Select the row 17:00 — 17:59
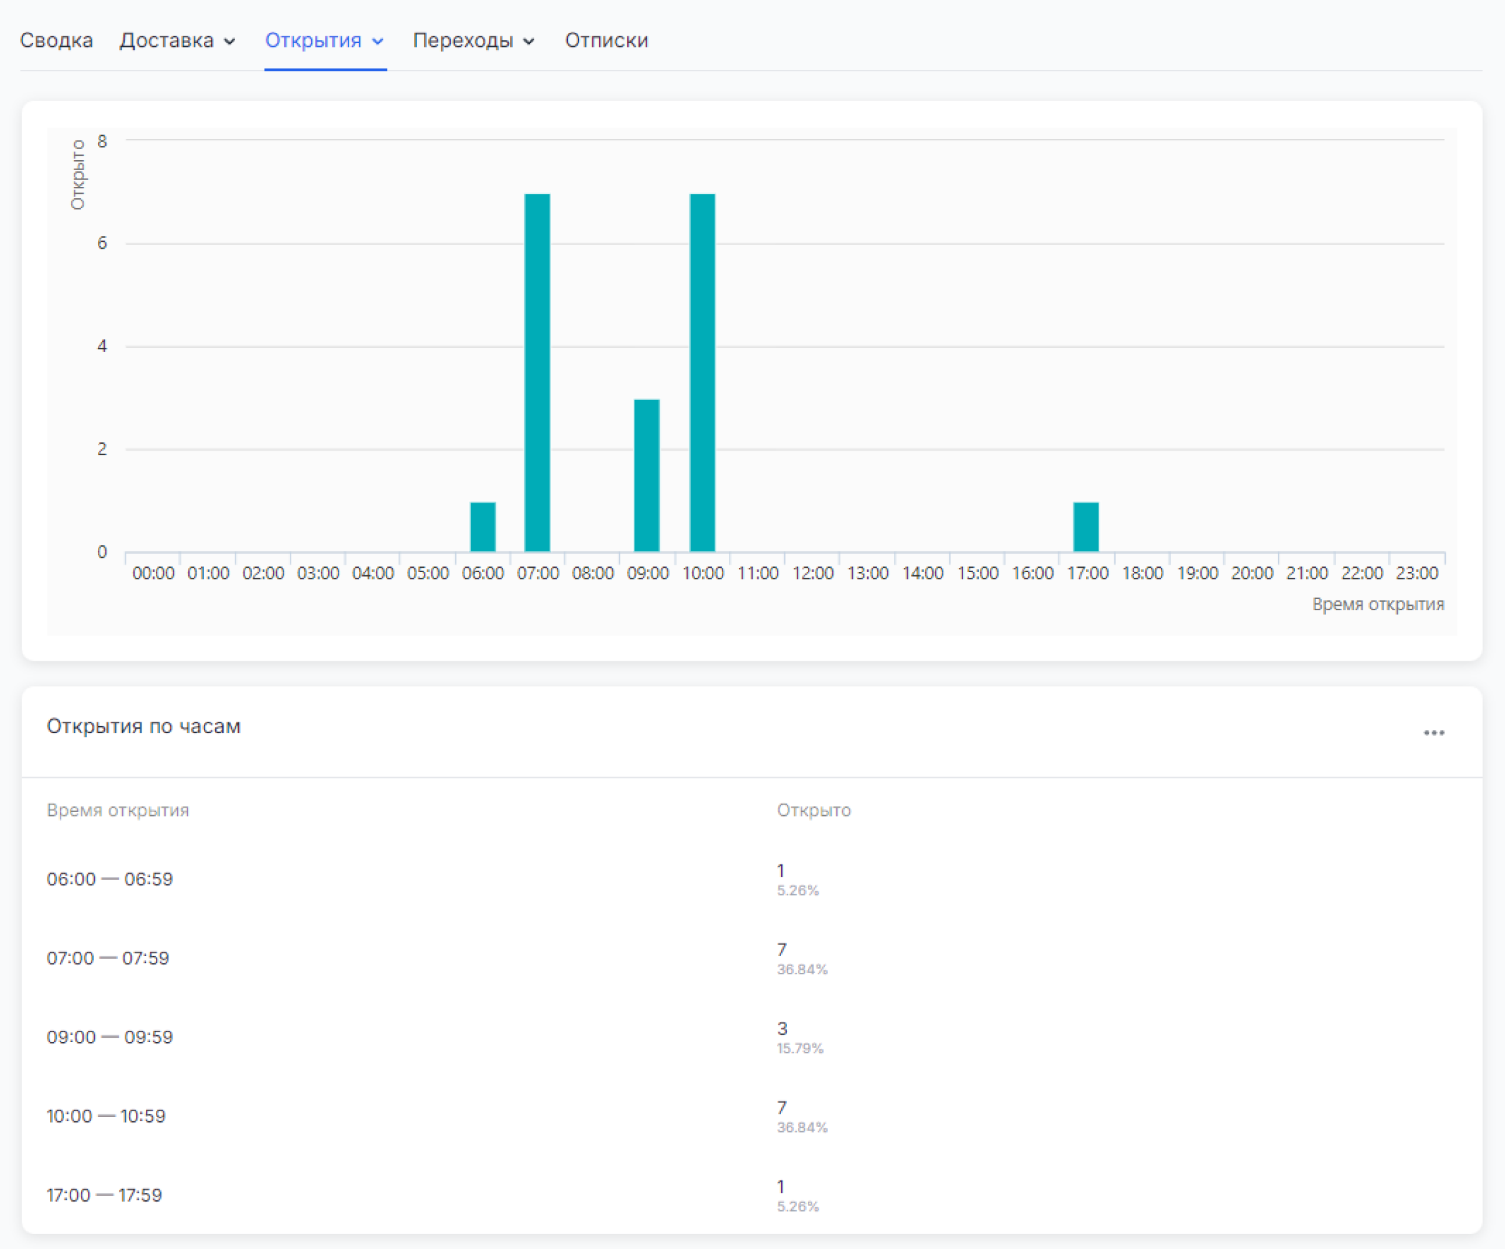Screen dimensions: 1505x1249 (752, 1195)
